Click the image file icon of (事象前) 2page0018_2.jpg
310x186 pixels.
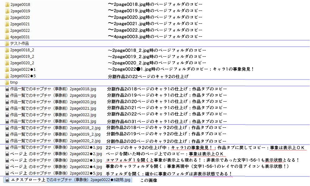click(x=7, y=128)
